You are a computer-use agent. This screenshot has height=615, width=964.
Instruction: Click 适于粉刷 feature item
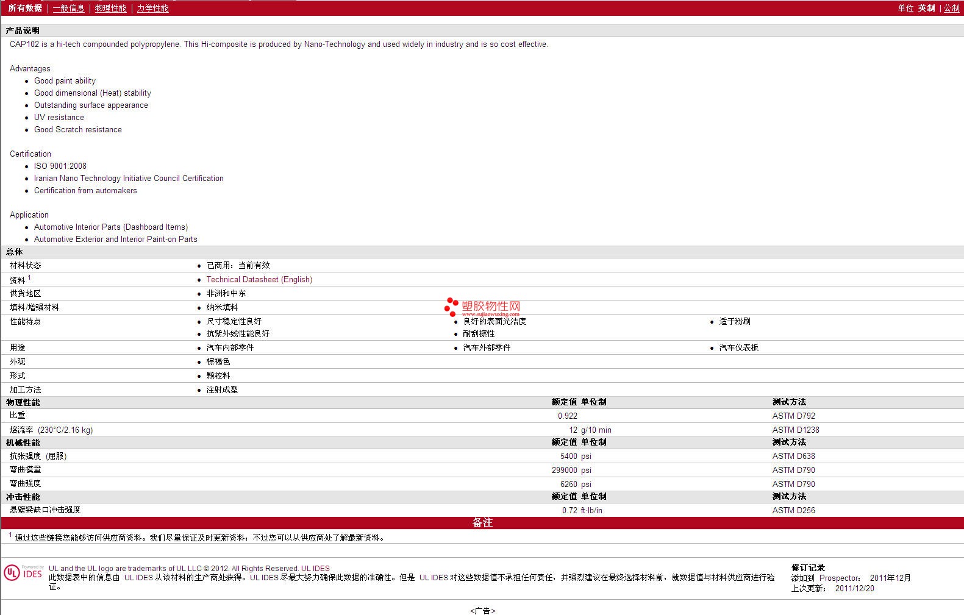(x=735, y=321)
